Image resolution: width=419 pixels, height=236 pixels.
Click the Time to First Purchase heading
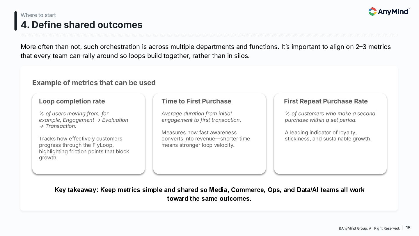click(196, 101)
